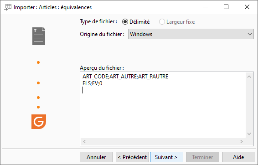Screen dimensions: 258x165
Task: Click the third orange step dot
Action: [x=38, y=98]
